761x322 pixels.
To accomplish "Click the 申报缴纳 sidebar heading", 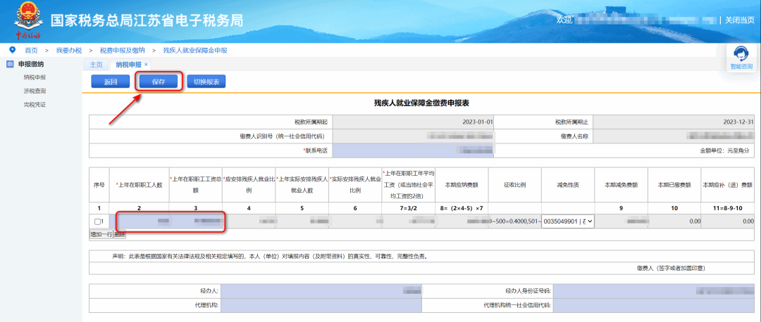I will [31, 64].
